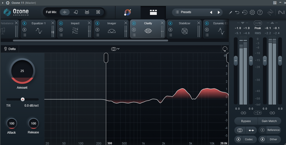Image resolution: width=286 pixels, height=145 pixels.
Task: Open the Reference panel
Action: coord(273,130)
